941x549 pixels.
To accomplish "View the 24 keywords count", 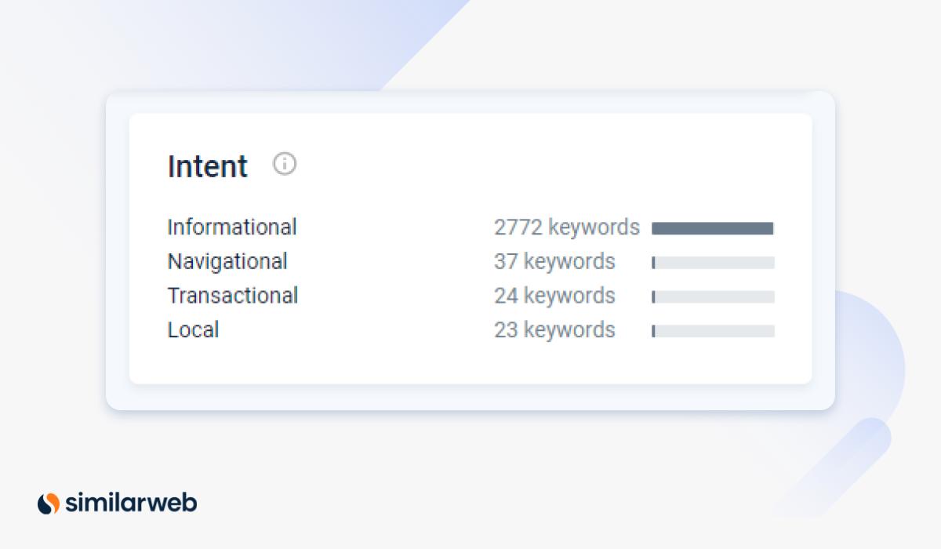I will [554, 296].
